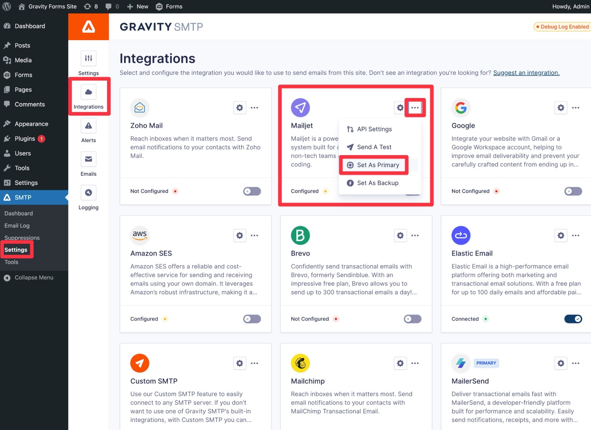Click the Mailchimp monkey logo
591x430 pixels.
300,363
